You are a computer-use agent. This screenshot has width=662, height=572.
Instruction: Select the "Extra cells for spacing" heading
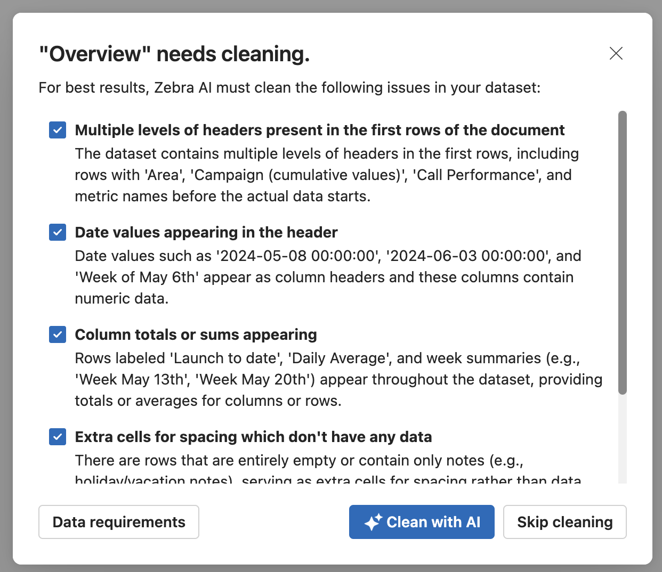(x=253, y=437)
